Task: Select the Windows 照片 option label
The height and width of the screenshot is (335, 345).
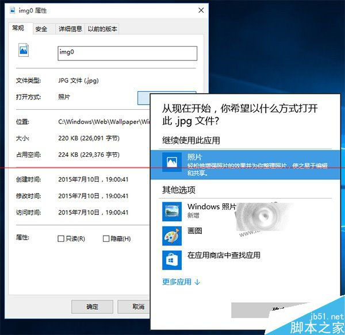Action: [212, 206]
